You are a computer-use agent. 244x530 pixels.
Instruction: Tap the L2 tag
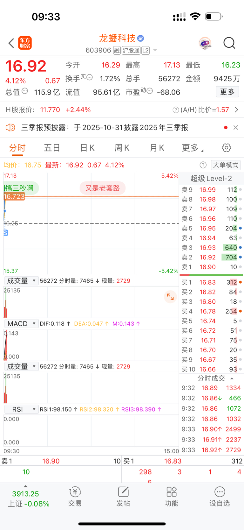pos(146,50)
